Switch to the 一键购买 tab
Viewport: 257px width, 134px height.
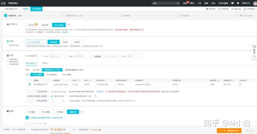[25, 9]
